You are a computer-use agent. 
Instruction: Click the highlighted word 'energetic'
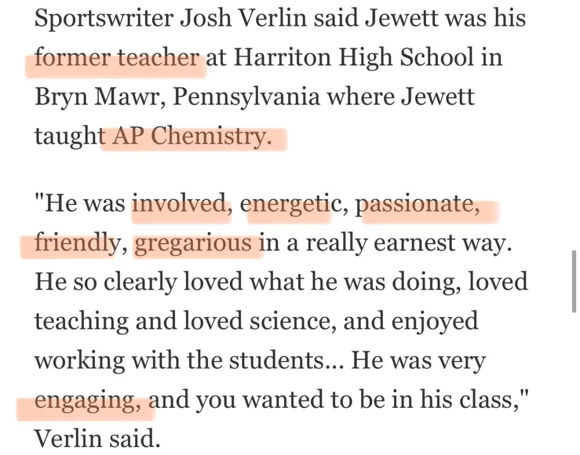coord(291,204)
